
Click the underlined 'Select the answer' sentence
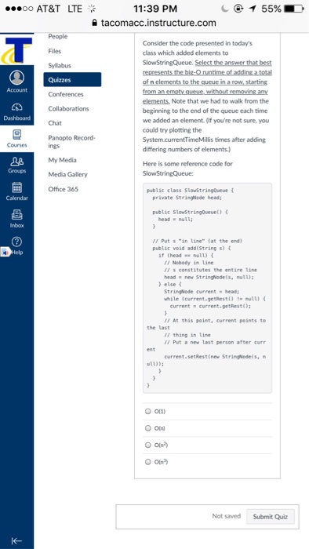(207, 82)
